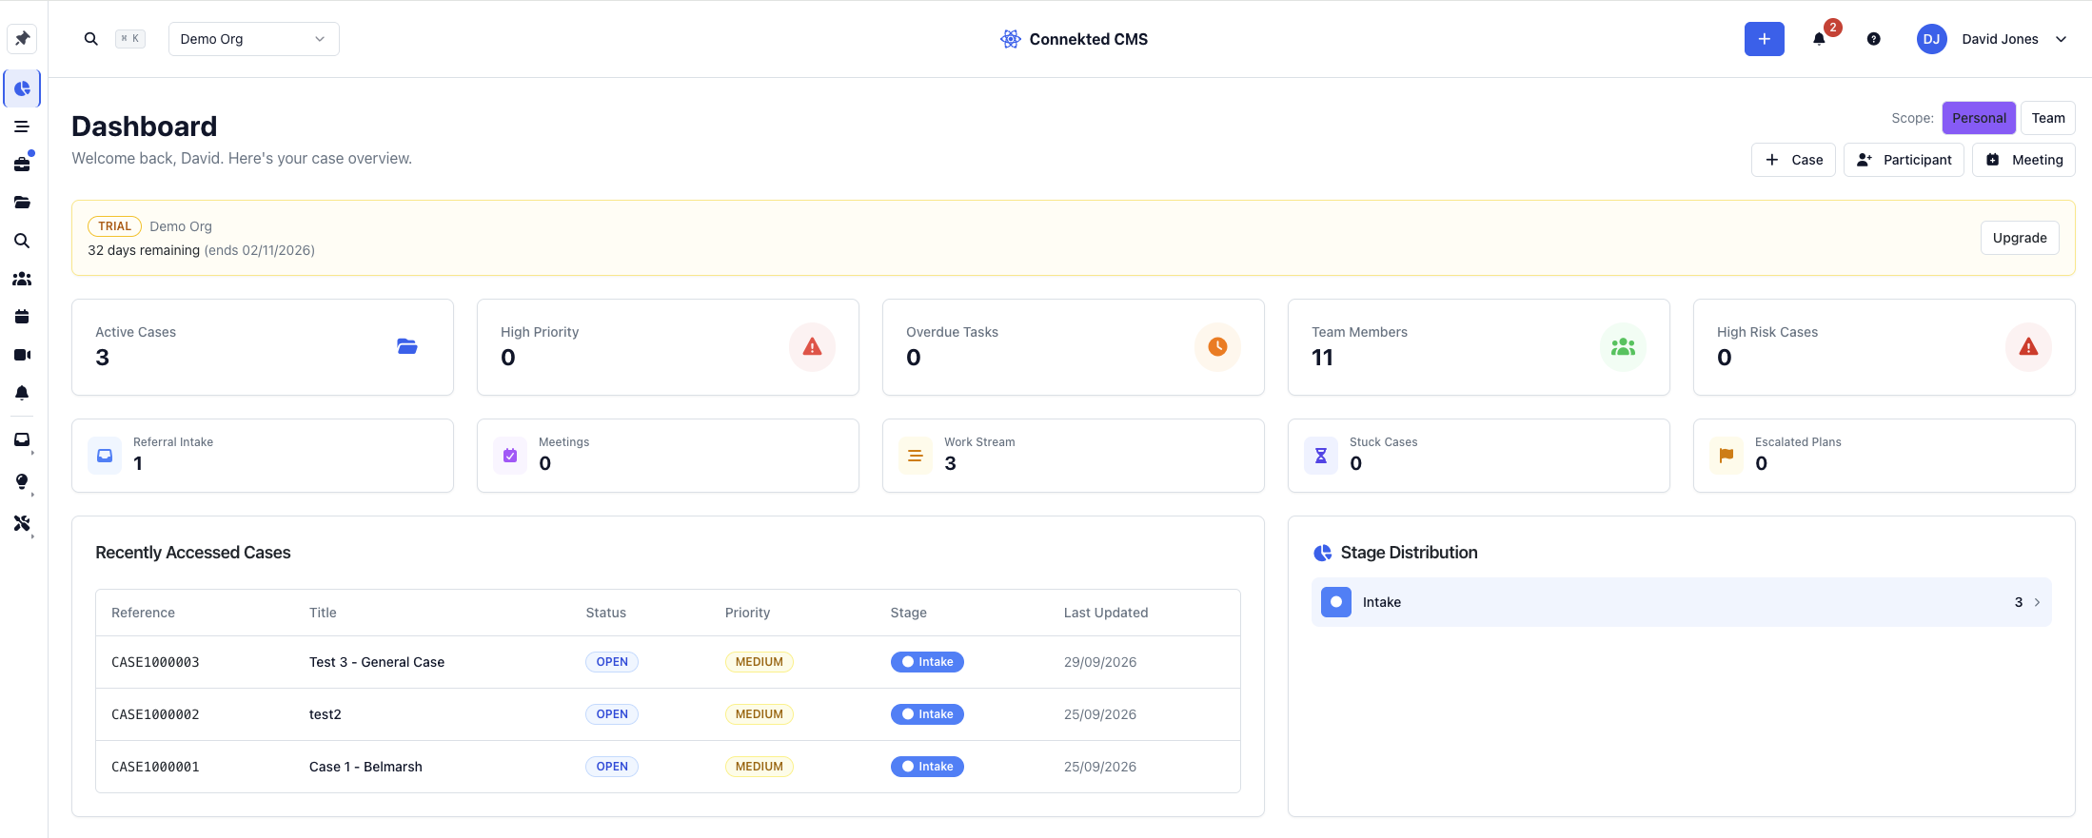The image size is (2092, 838).
Task: Open the briefcase icon in the sidebar
Action: point(22,165)
